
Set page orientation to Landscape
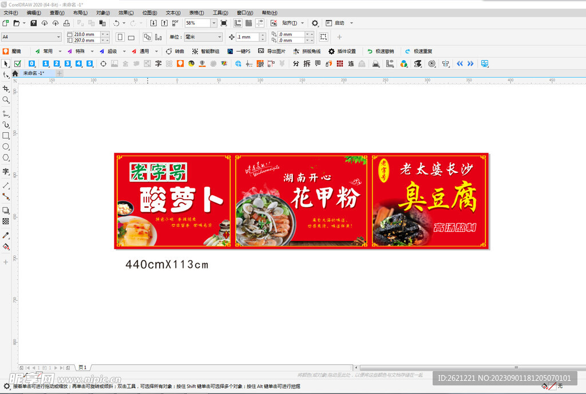[x=131, y=37]
